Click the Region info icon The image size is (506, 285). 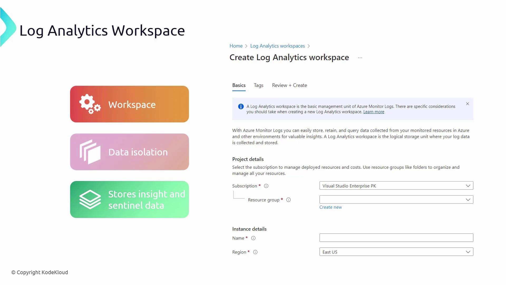pos(255,252)
